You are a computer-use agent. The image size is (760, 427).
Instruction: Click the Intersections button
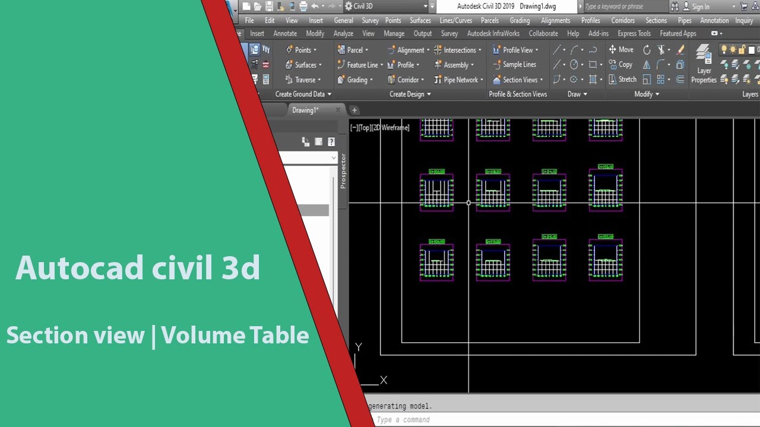[458, 50]
